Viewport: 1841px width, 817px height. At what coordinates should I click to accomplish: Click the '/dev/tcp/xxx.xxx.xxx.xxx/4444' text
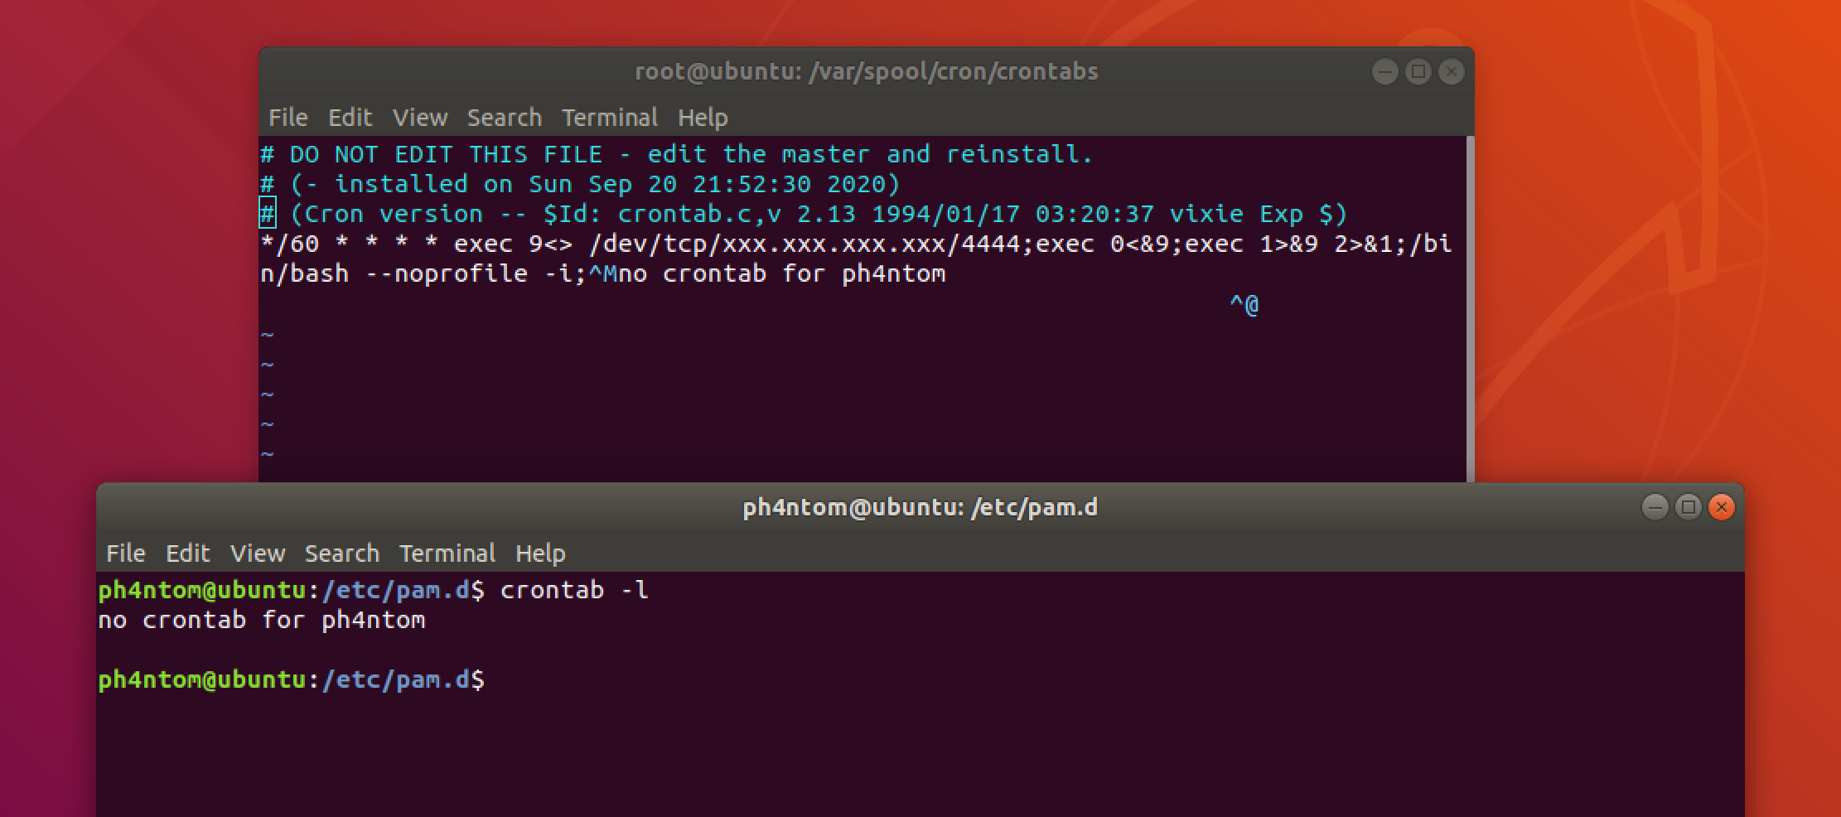tap(805, 244)
